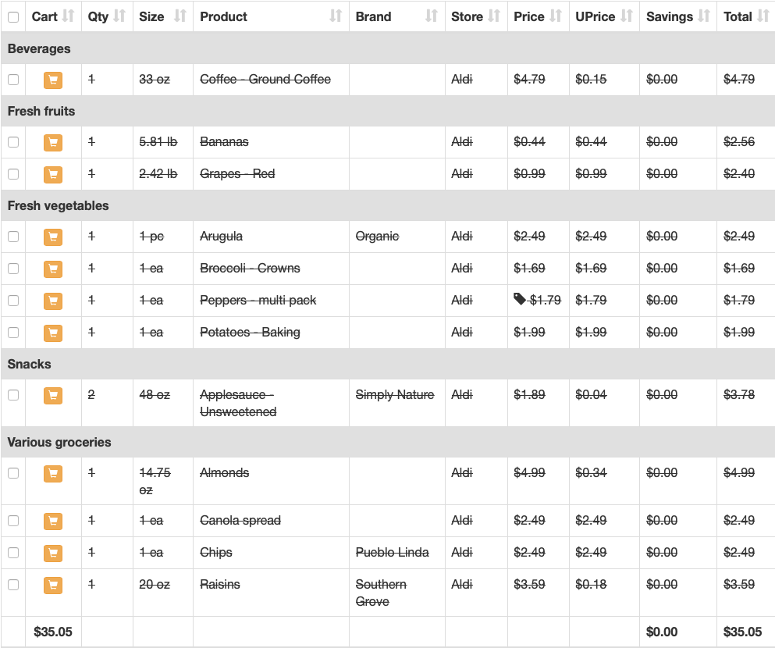Click the cart icon for Applesauce row
Screen dimensions: 775x648
53,395
